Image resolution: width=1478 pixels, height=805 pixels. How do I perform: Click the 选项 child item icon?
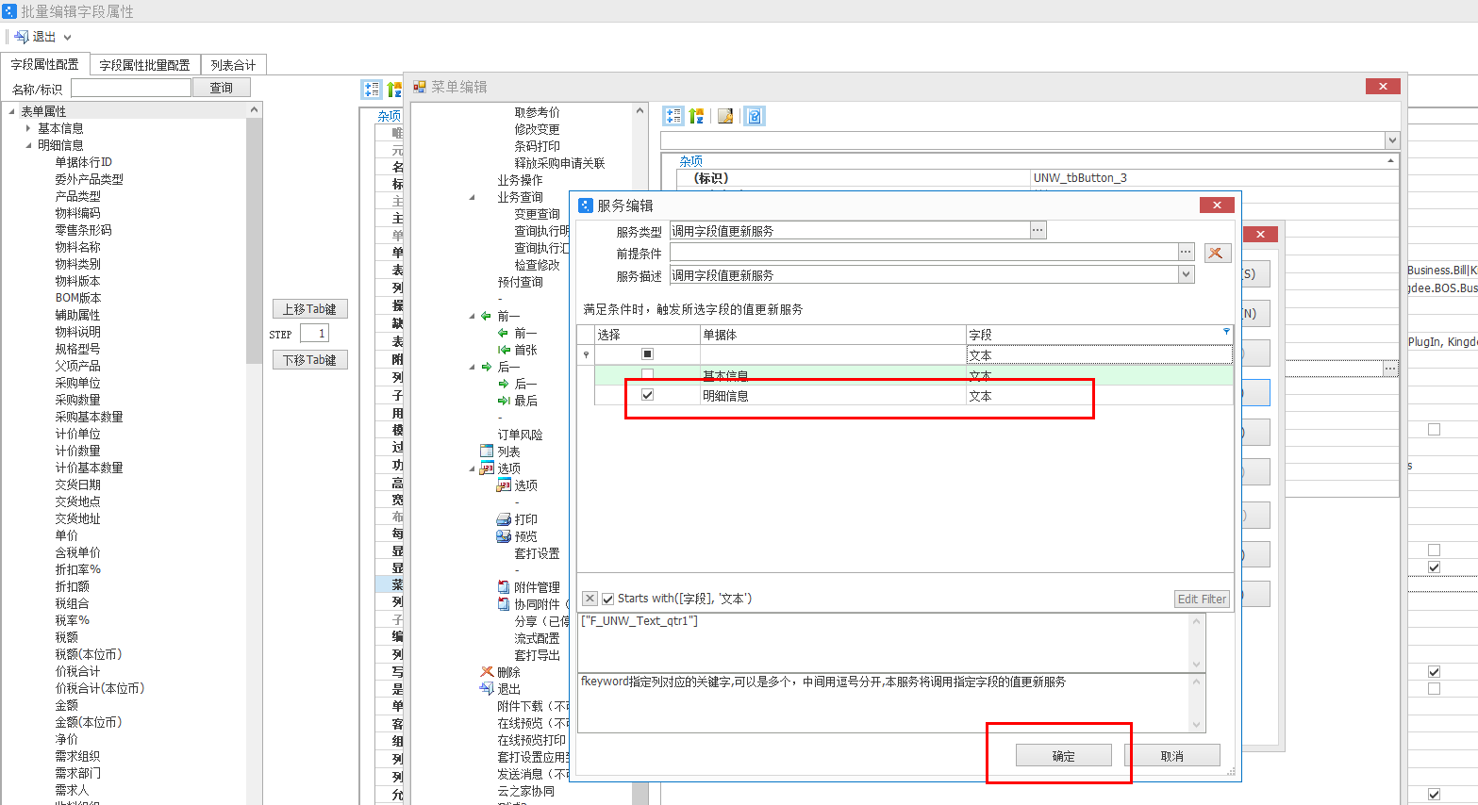point(504,485)
